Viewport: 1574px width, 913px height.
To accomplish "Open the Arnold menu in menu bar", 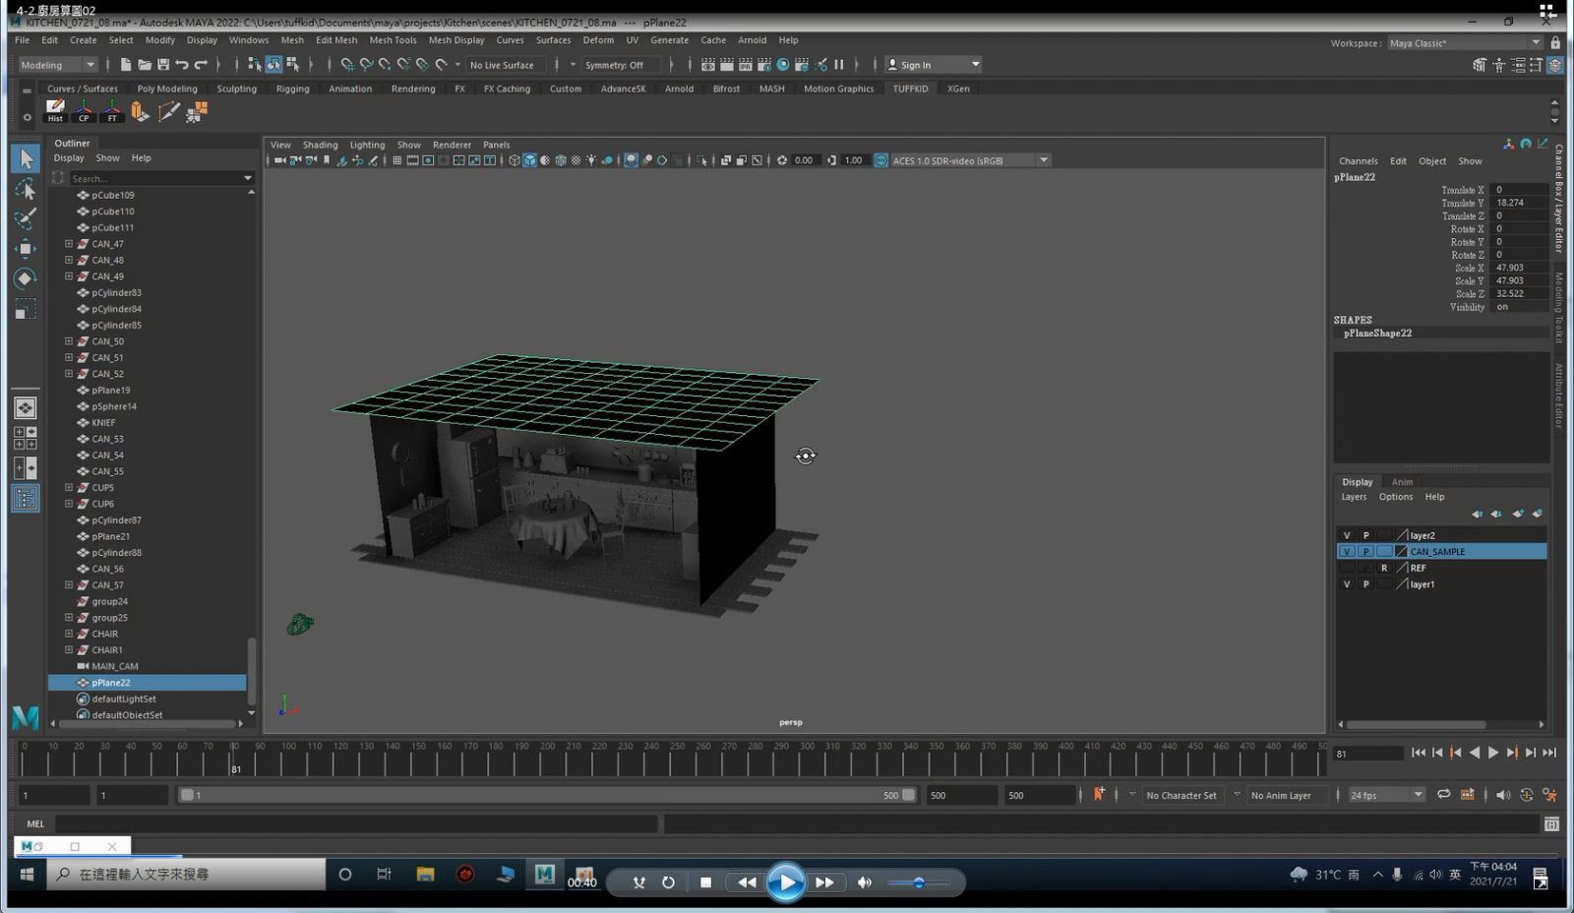I will tap(752, 40).
